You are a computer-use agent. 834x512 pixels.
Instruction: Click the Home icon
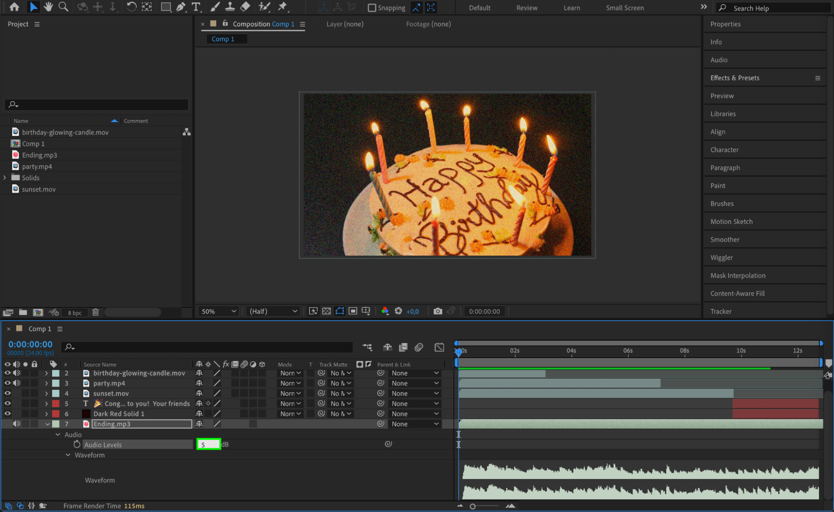[14, 7]
